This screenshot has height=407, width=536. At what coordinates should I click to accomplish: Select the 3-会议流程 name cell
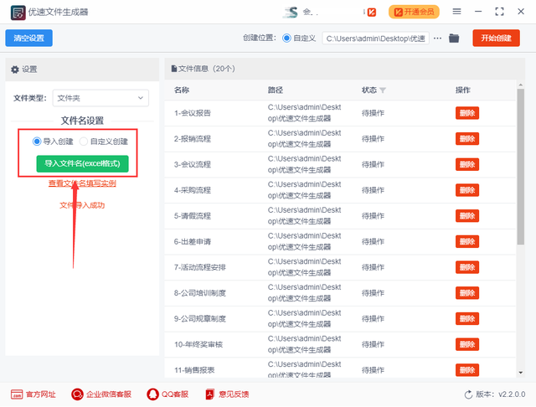[x=193, y=164]
